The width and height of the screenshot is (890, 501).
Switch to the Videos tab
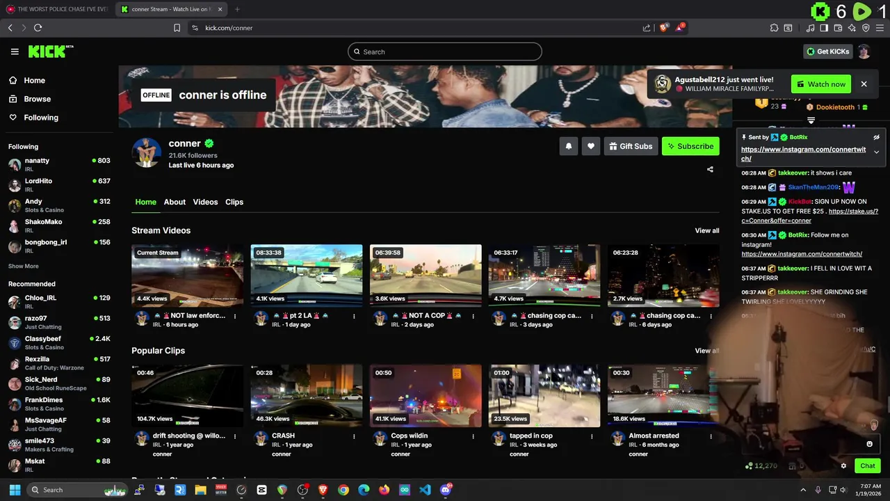point(205,202)
